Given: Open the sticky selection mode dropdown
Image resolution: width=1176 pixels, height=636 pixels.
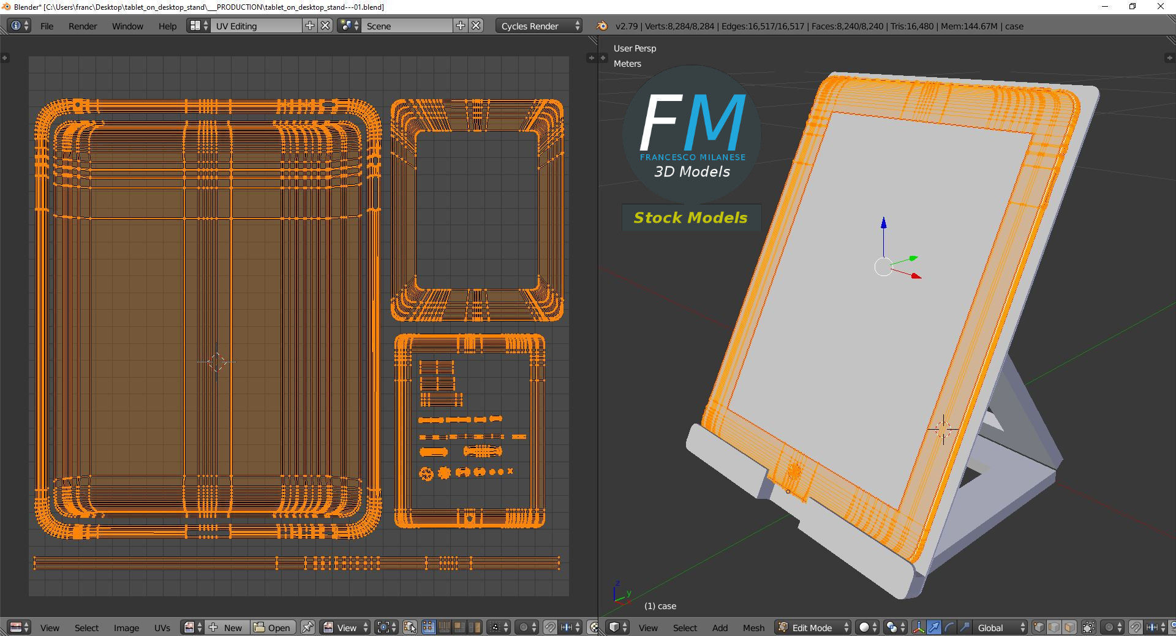Looking at the screenshot, I should pyautogui.click(x=498, y=627).
